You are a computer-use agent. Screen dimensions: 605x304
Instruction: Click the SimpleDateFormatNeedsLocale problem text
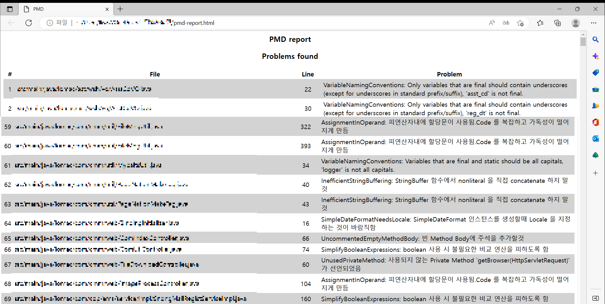point(445,223)
